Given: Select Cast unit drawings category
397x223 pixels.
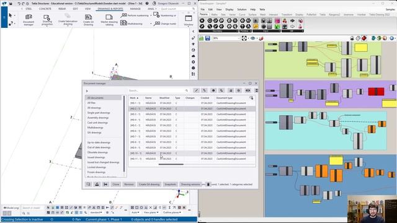Looking at the screenshot, I should pyautogui.click(x=97, y=123).
